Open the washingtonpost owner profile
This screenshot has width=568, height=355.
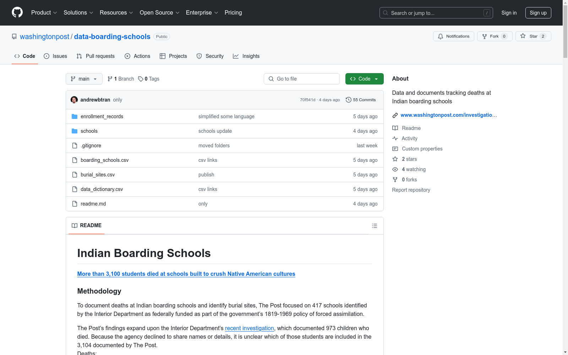(x=44, y=37)
